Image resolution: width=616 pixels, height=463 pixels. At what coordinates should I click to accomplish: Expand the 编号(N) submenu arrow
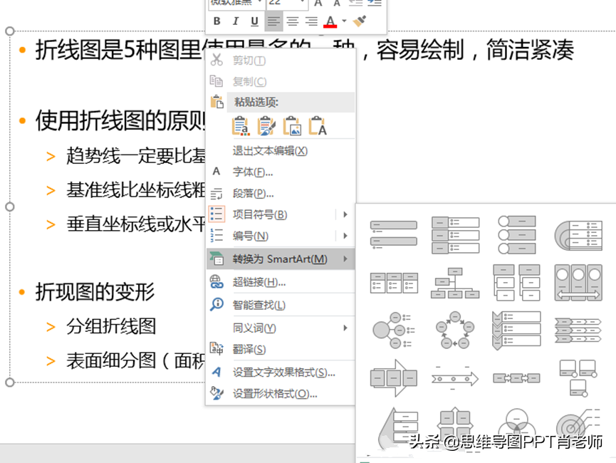[x=345, y=236]
